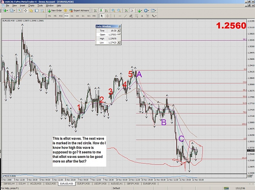This screenshot has height=190, width=255.
Task: Switch to the S&P500,H4 chart tab
Action: point(9,183)
